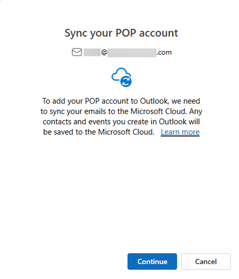This screenshot has width=239, height=279.
Task: Click the line starting "To add your POP account"
Action: (121, 100)
